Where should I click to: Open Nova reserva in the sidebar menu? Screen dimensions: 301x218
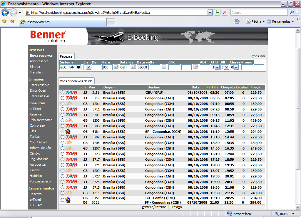[41, 56]
